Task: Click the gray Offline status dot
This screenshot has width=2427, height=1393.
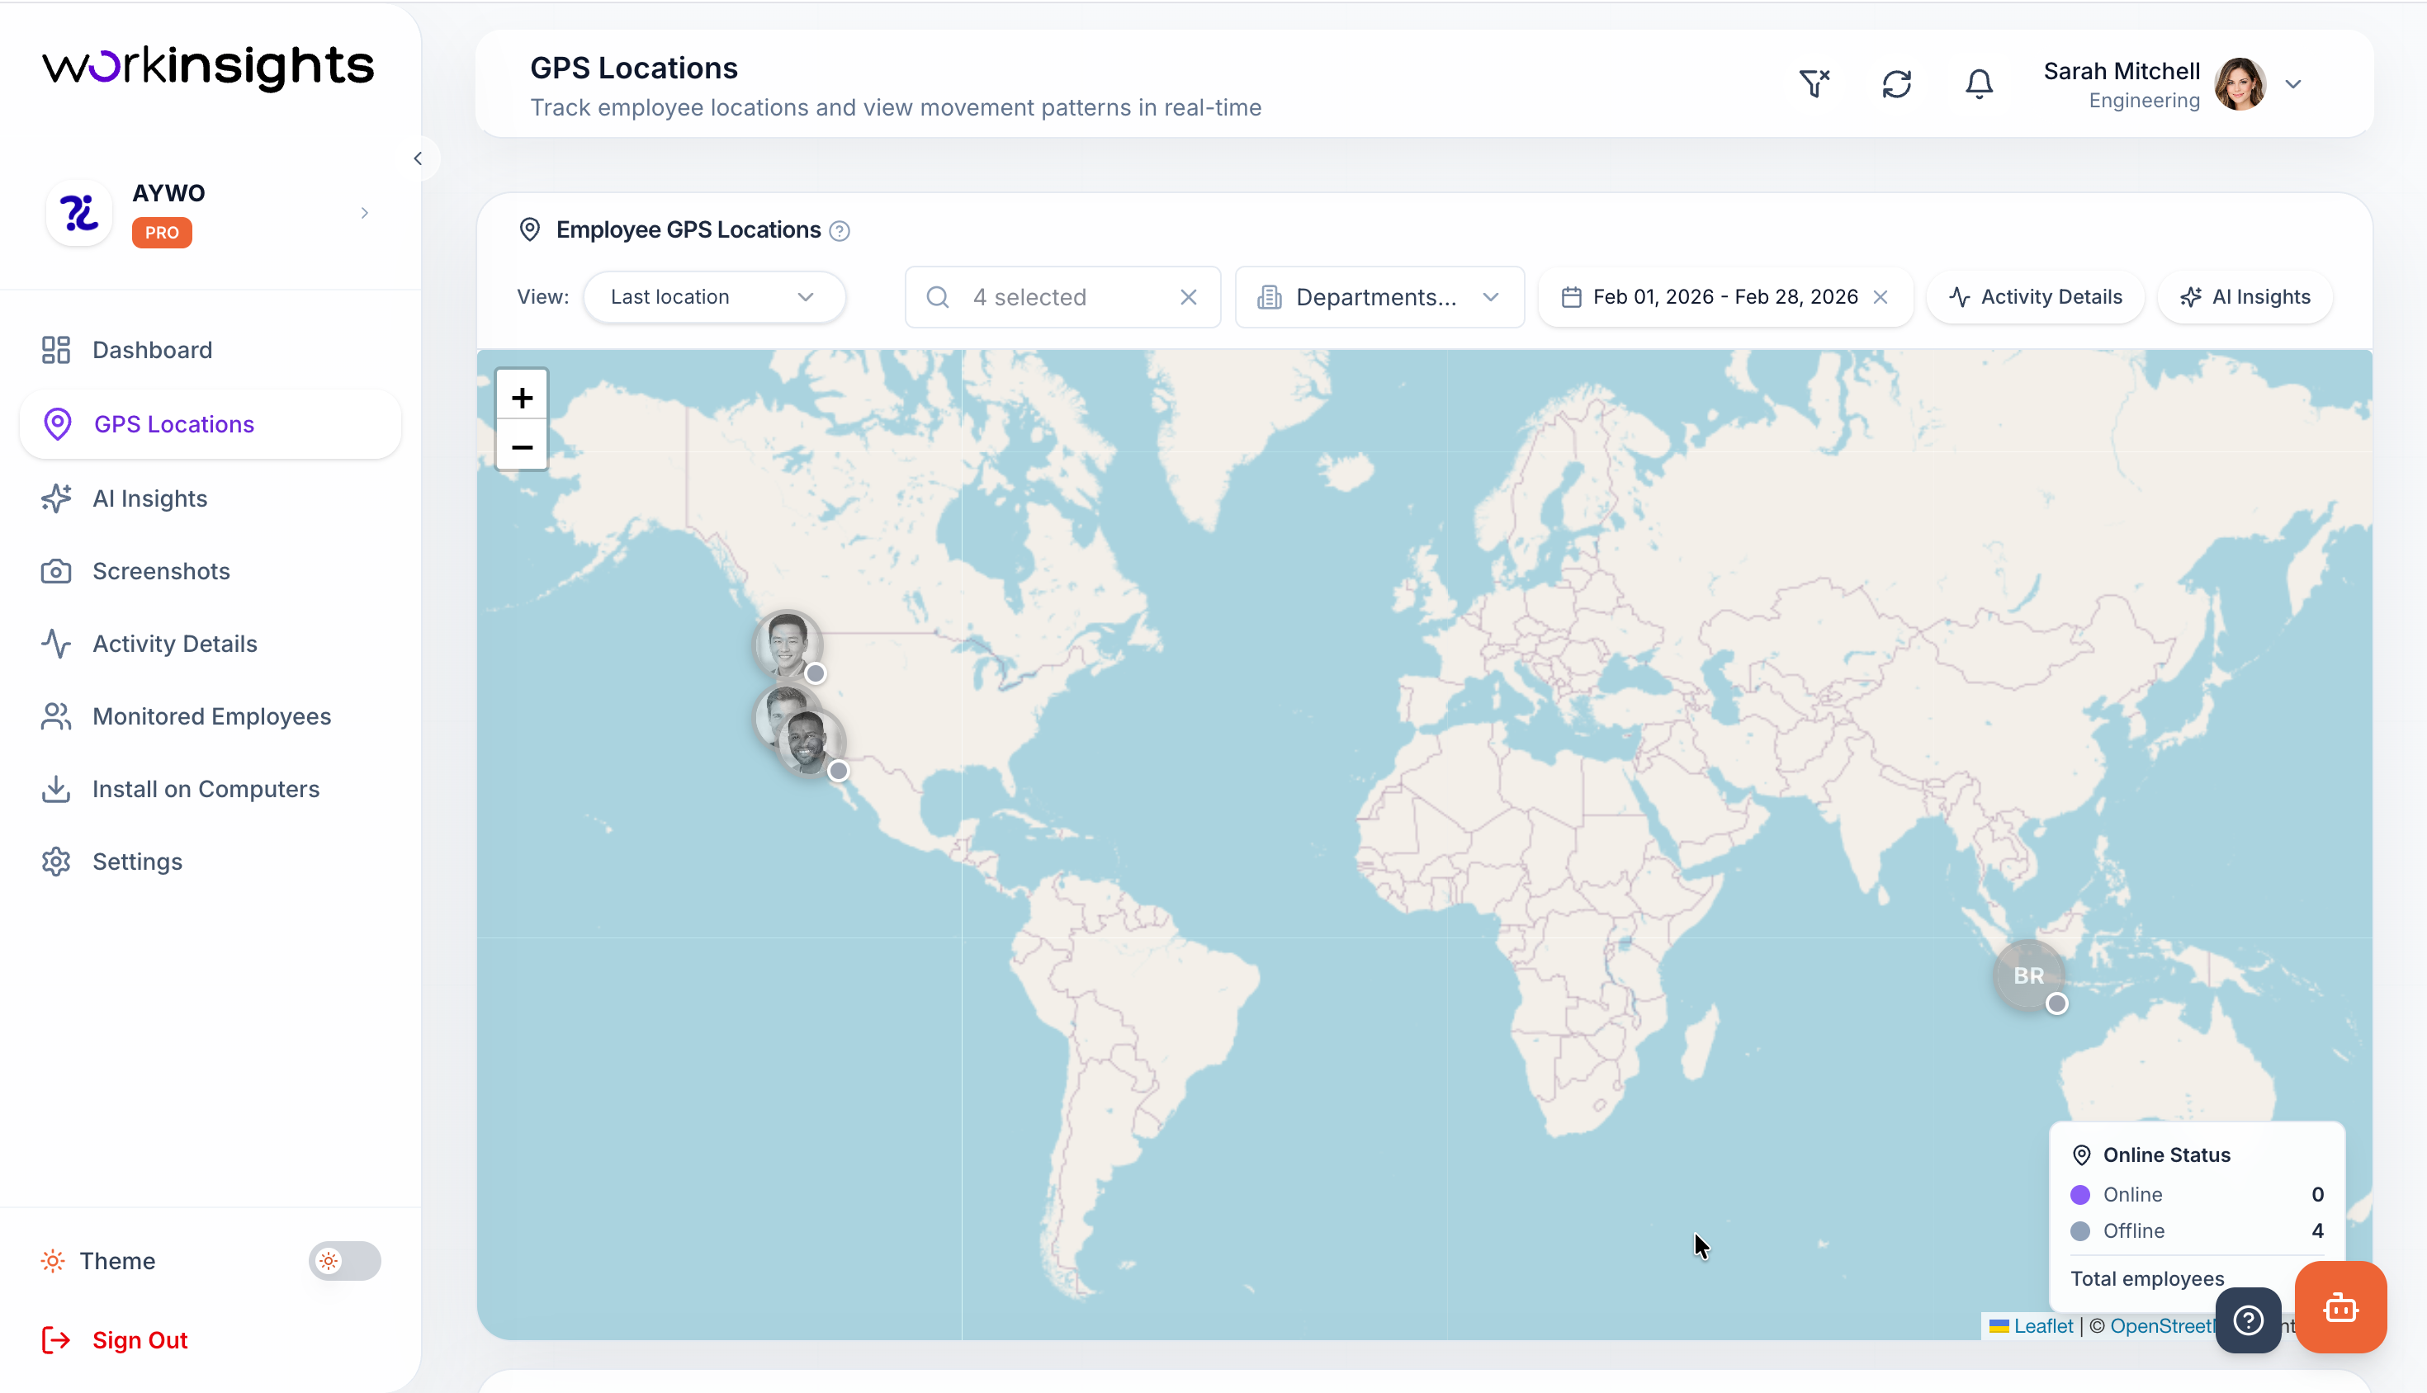Action: tap(2079, 1231)
